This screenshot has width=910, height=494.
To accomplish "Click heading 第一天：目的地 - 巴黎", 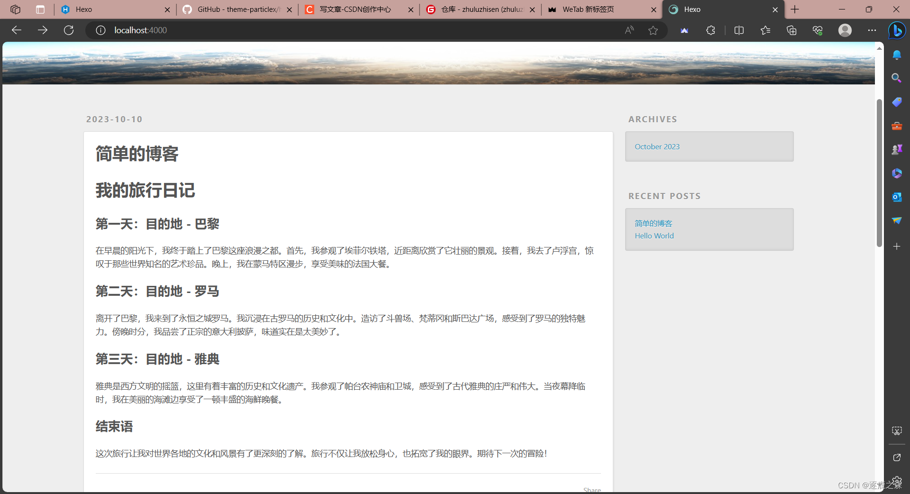I will click(157, 224).
